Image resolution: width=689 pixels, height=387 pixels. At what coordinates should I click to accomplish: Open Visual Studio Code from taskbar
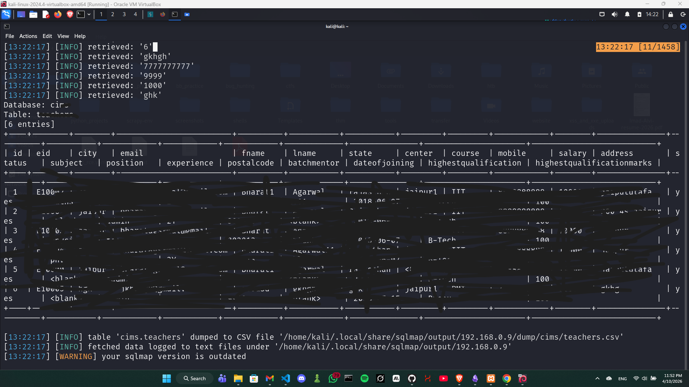click(286, 378)
